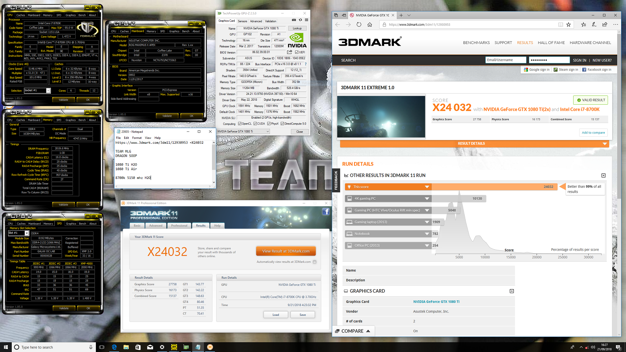
Task: Open the favorites hub icon
Action: [584, 24]
